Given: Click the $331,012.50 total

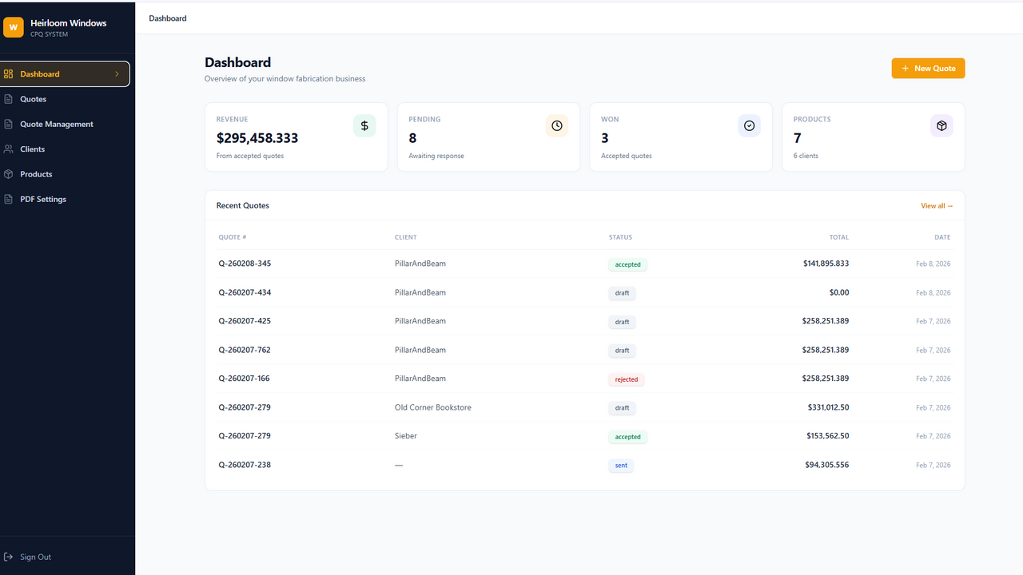Looking at the screenshot, I should pyautogui.click(x=829, y=407).
